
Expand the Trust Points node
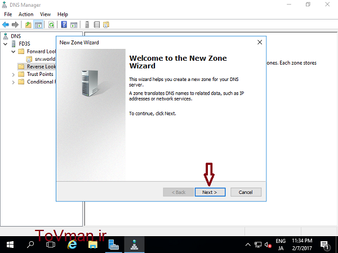[14, 75]
